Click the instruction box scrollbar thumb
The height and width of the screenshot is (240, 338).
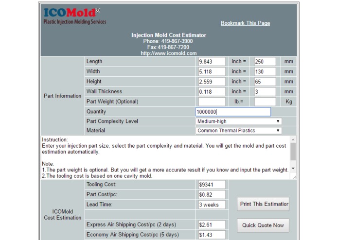293,152
